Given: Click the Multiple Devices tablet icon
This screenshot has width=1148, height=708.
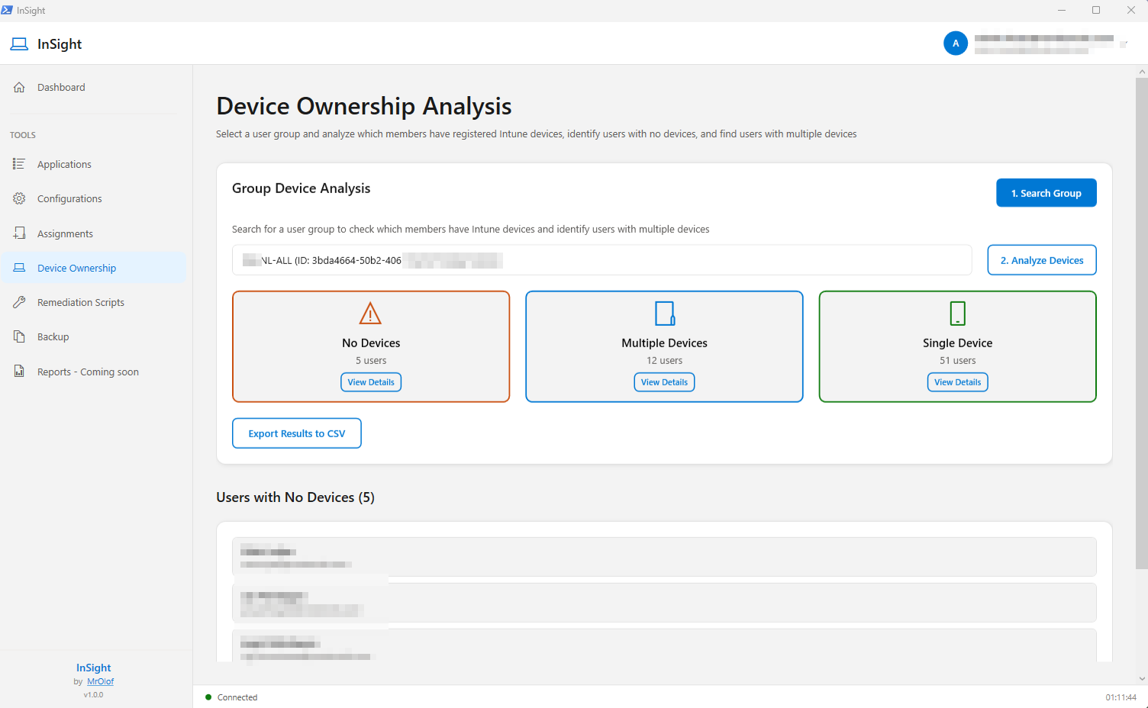Looking at the screenshot, I should (665, 313).
